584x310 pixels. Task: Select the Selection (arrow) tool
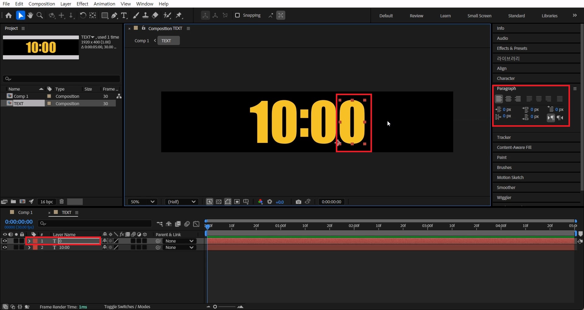(20, 15)
